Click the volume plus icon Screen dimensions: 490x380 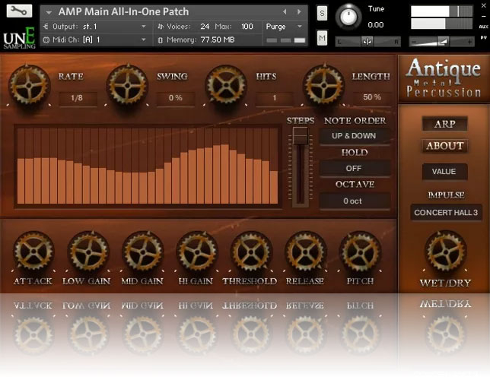click(469, 42)
